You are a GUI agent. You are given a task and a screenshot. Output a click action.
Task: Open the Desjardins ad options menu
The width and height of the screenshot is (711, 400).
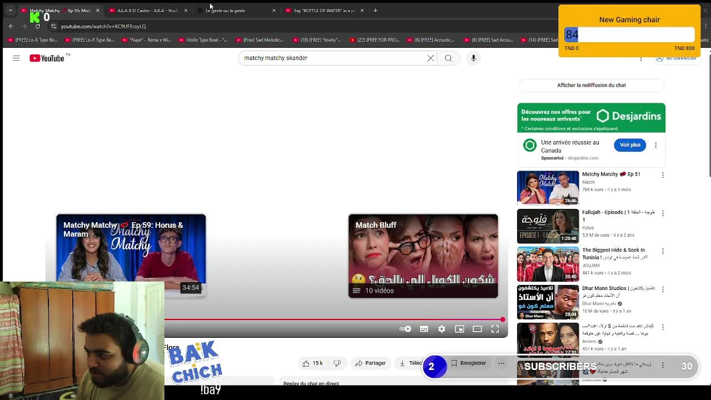coord(655,145)
